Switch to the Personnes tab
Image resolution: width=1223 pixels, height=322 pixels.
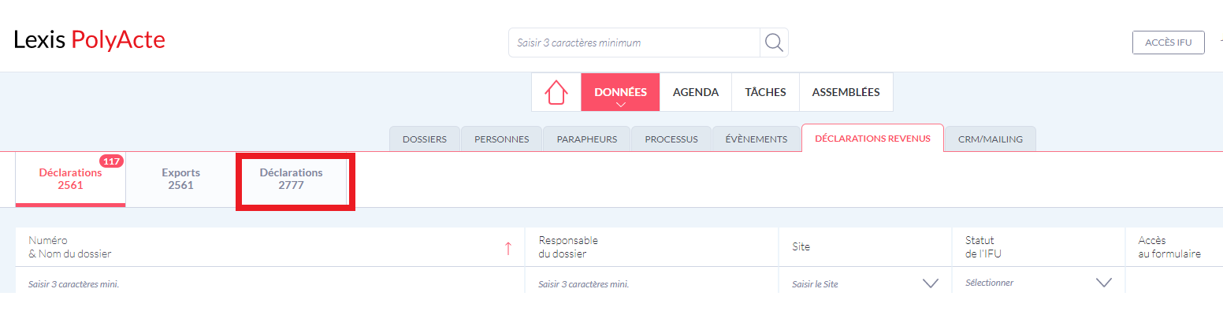pyautogui.click(x=501, y=139)
